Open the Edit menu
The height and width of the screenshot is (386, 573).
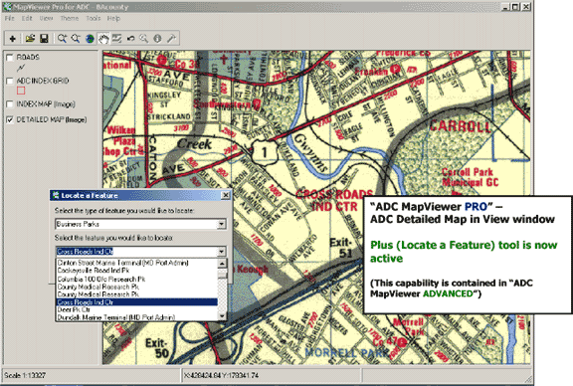click(x=27, y=18)
